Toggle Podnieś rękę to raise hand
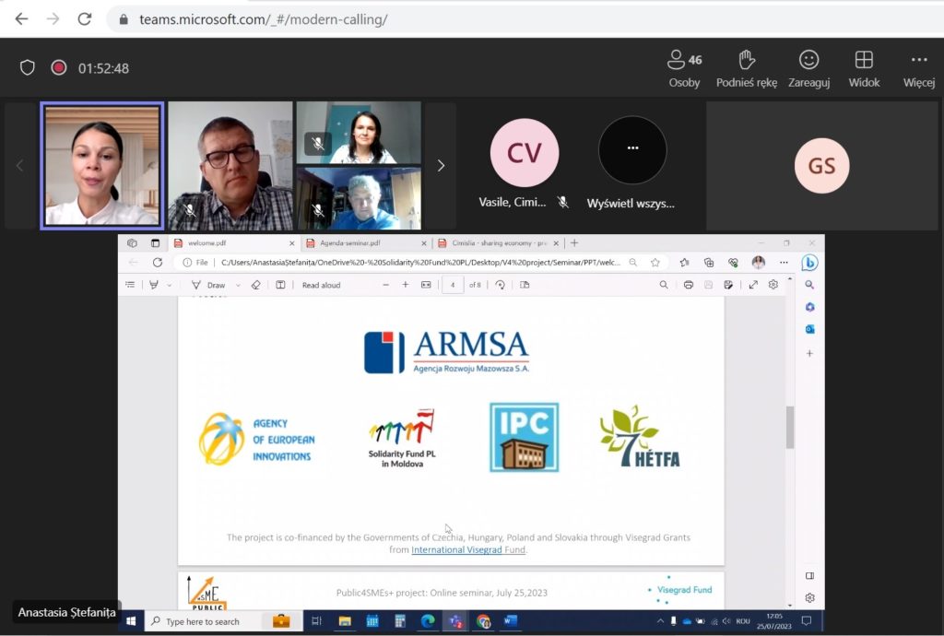The width and height of the screenshot is (944, 636). click(x=747, y=68)
